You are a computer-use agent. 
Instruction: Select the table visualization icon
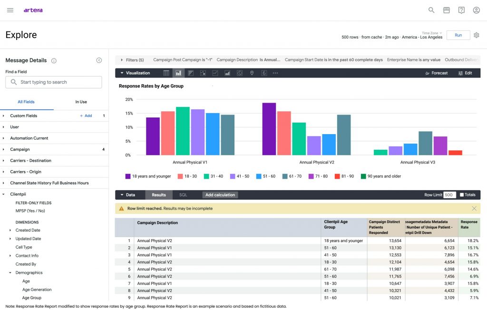tap(166, 73)
